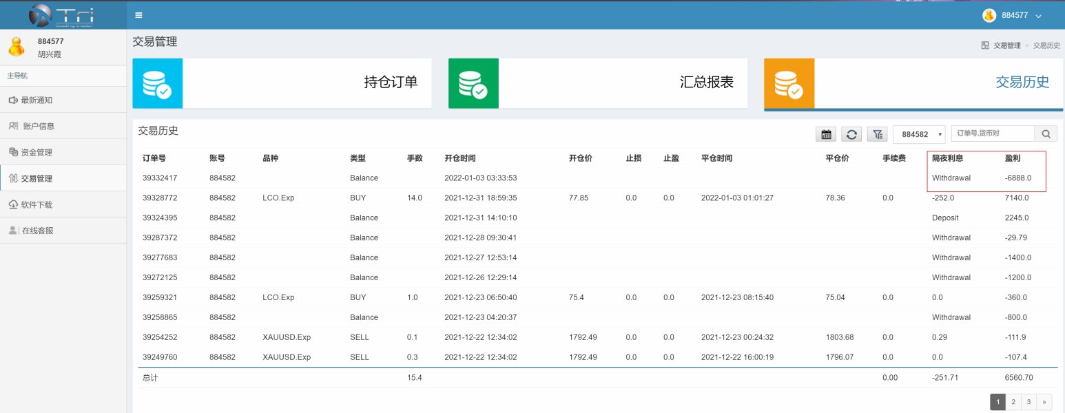The width and height of the screenshot is (1065, 413).
Task: Open the filter options icon
Action: tap(877, 134)
